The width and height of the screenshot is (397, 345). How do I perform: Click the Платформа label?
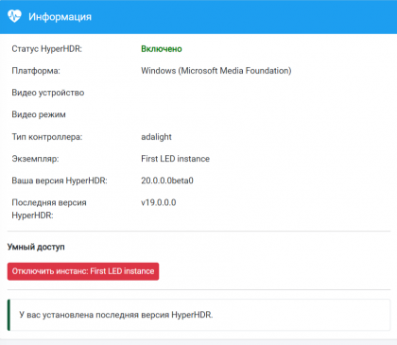[36, 71]
